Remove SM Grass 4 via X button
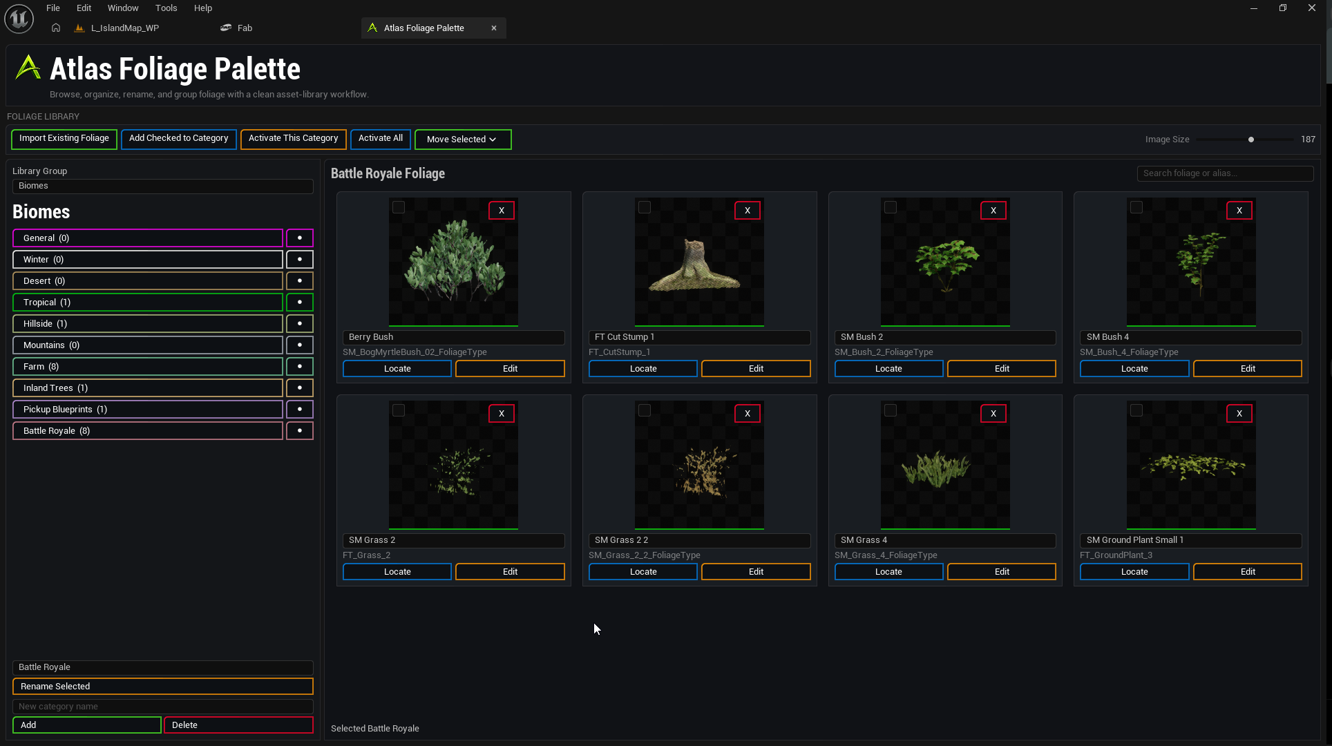 pos(993,414)
